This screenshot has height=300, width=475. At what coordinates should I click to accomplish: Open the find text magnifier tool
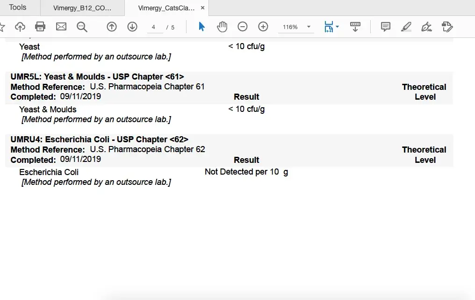pos(82,27)
